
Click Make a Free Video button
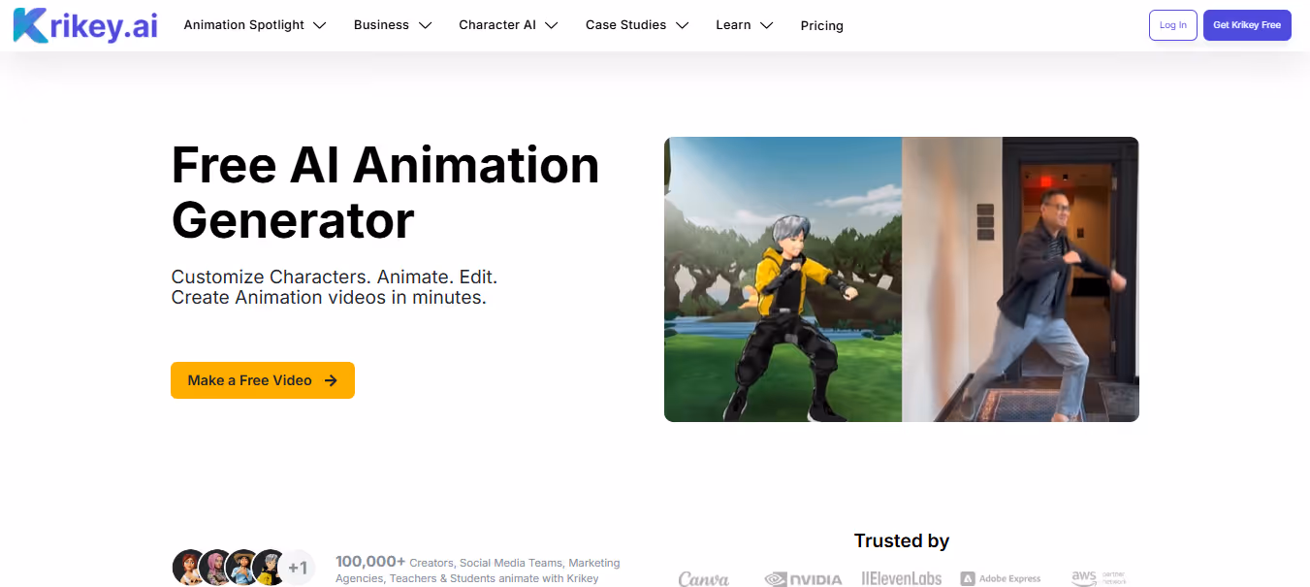(x=263, y=380)
